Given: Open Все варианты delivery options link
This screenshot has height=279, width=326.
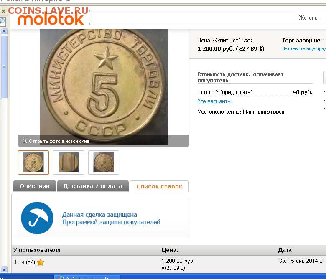Looking at the screenshot, I should (x=214, y=101).
